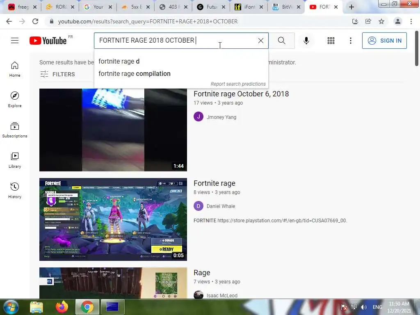The image size is (420, 315).
Task: Launch Firefox from the taskbar
Action: click(62, 307)
